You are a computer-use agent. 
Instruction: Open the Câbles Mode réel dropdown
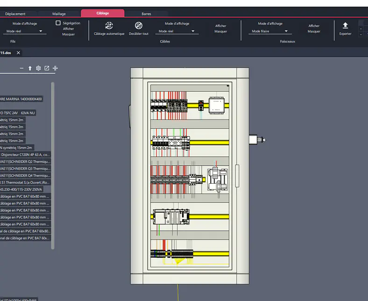177,31
